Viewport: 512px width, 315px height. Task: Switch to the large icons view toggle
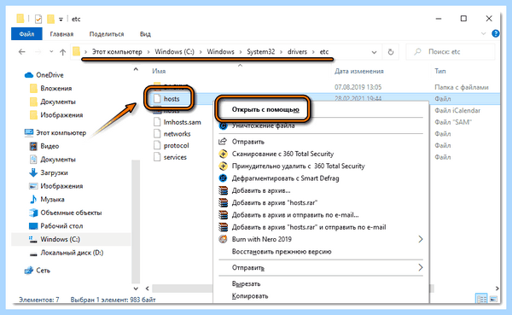coord(493,299)
